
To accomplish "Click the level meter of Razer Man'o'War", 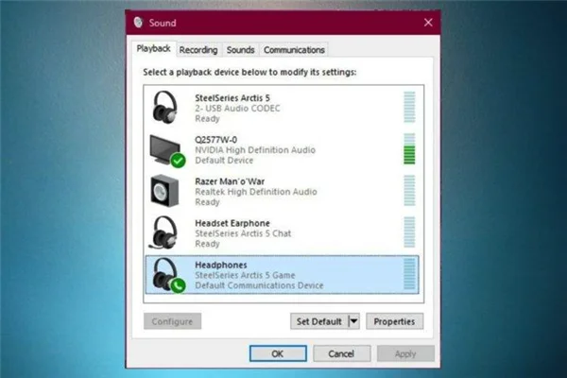I will pos(409,191).
